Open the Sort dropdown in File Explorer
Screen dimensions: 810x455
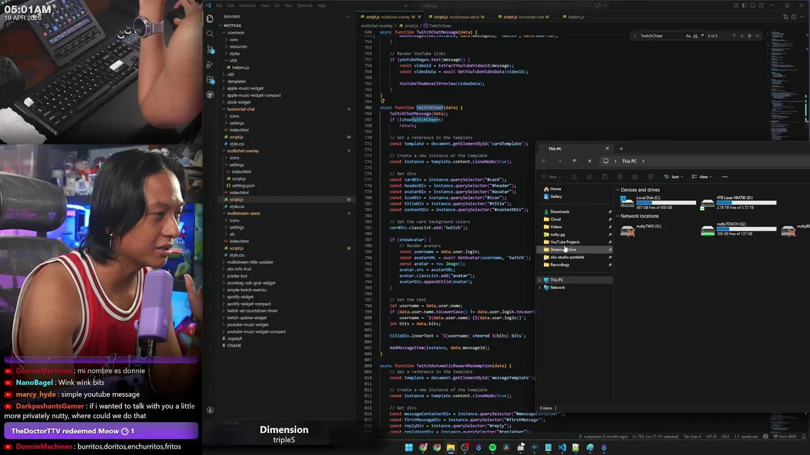coord(673,177)
